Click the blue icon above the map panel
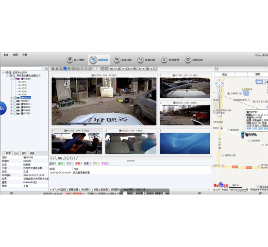The image size is (268, 247). [216, 68]
